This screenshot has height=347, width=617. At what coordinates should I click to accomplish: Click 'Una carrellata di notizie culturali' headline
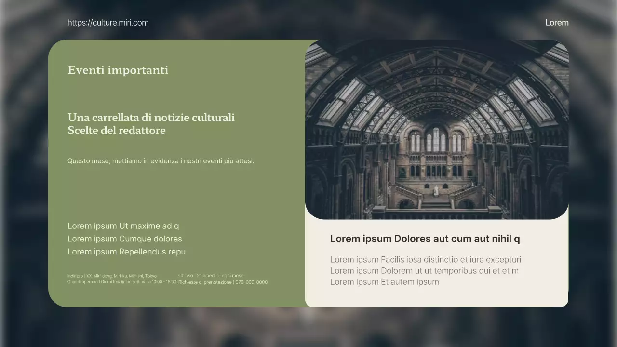[x=151, y=118]
